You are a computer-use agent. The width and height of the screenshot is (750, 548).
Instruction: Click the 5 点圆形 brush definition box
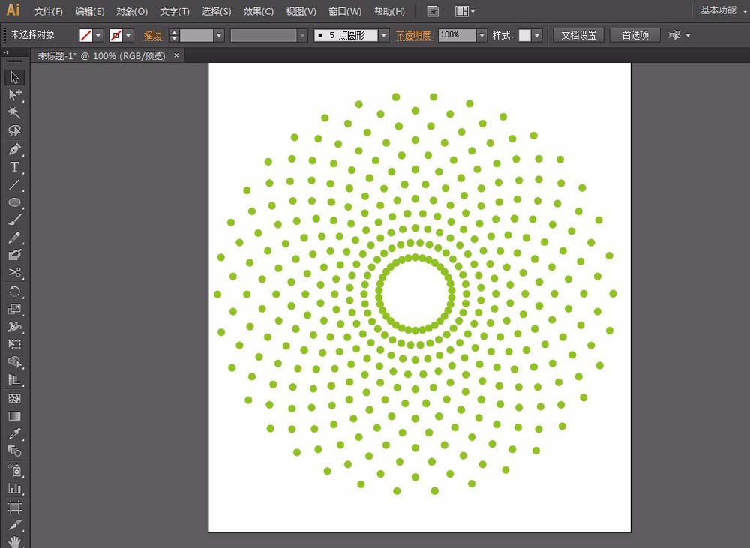346,35
